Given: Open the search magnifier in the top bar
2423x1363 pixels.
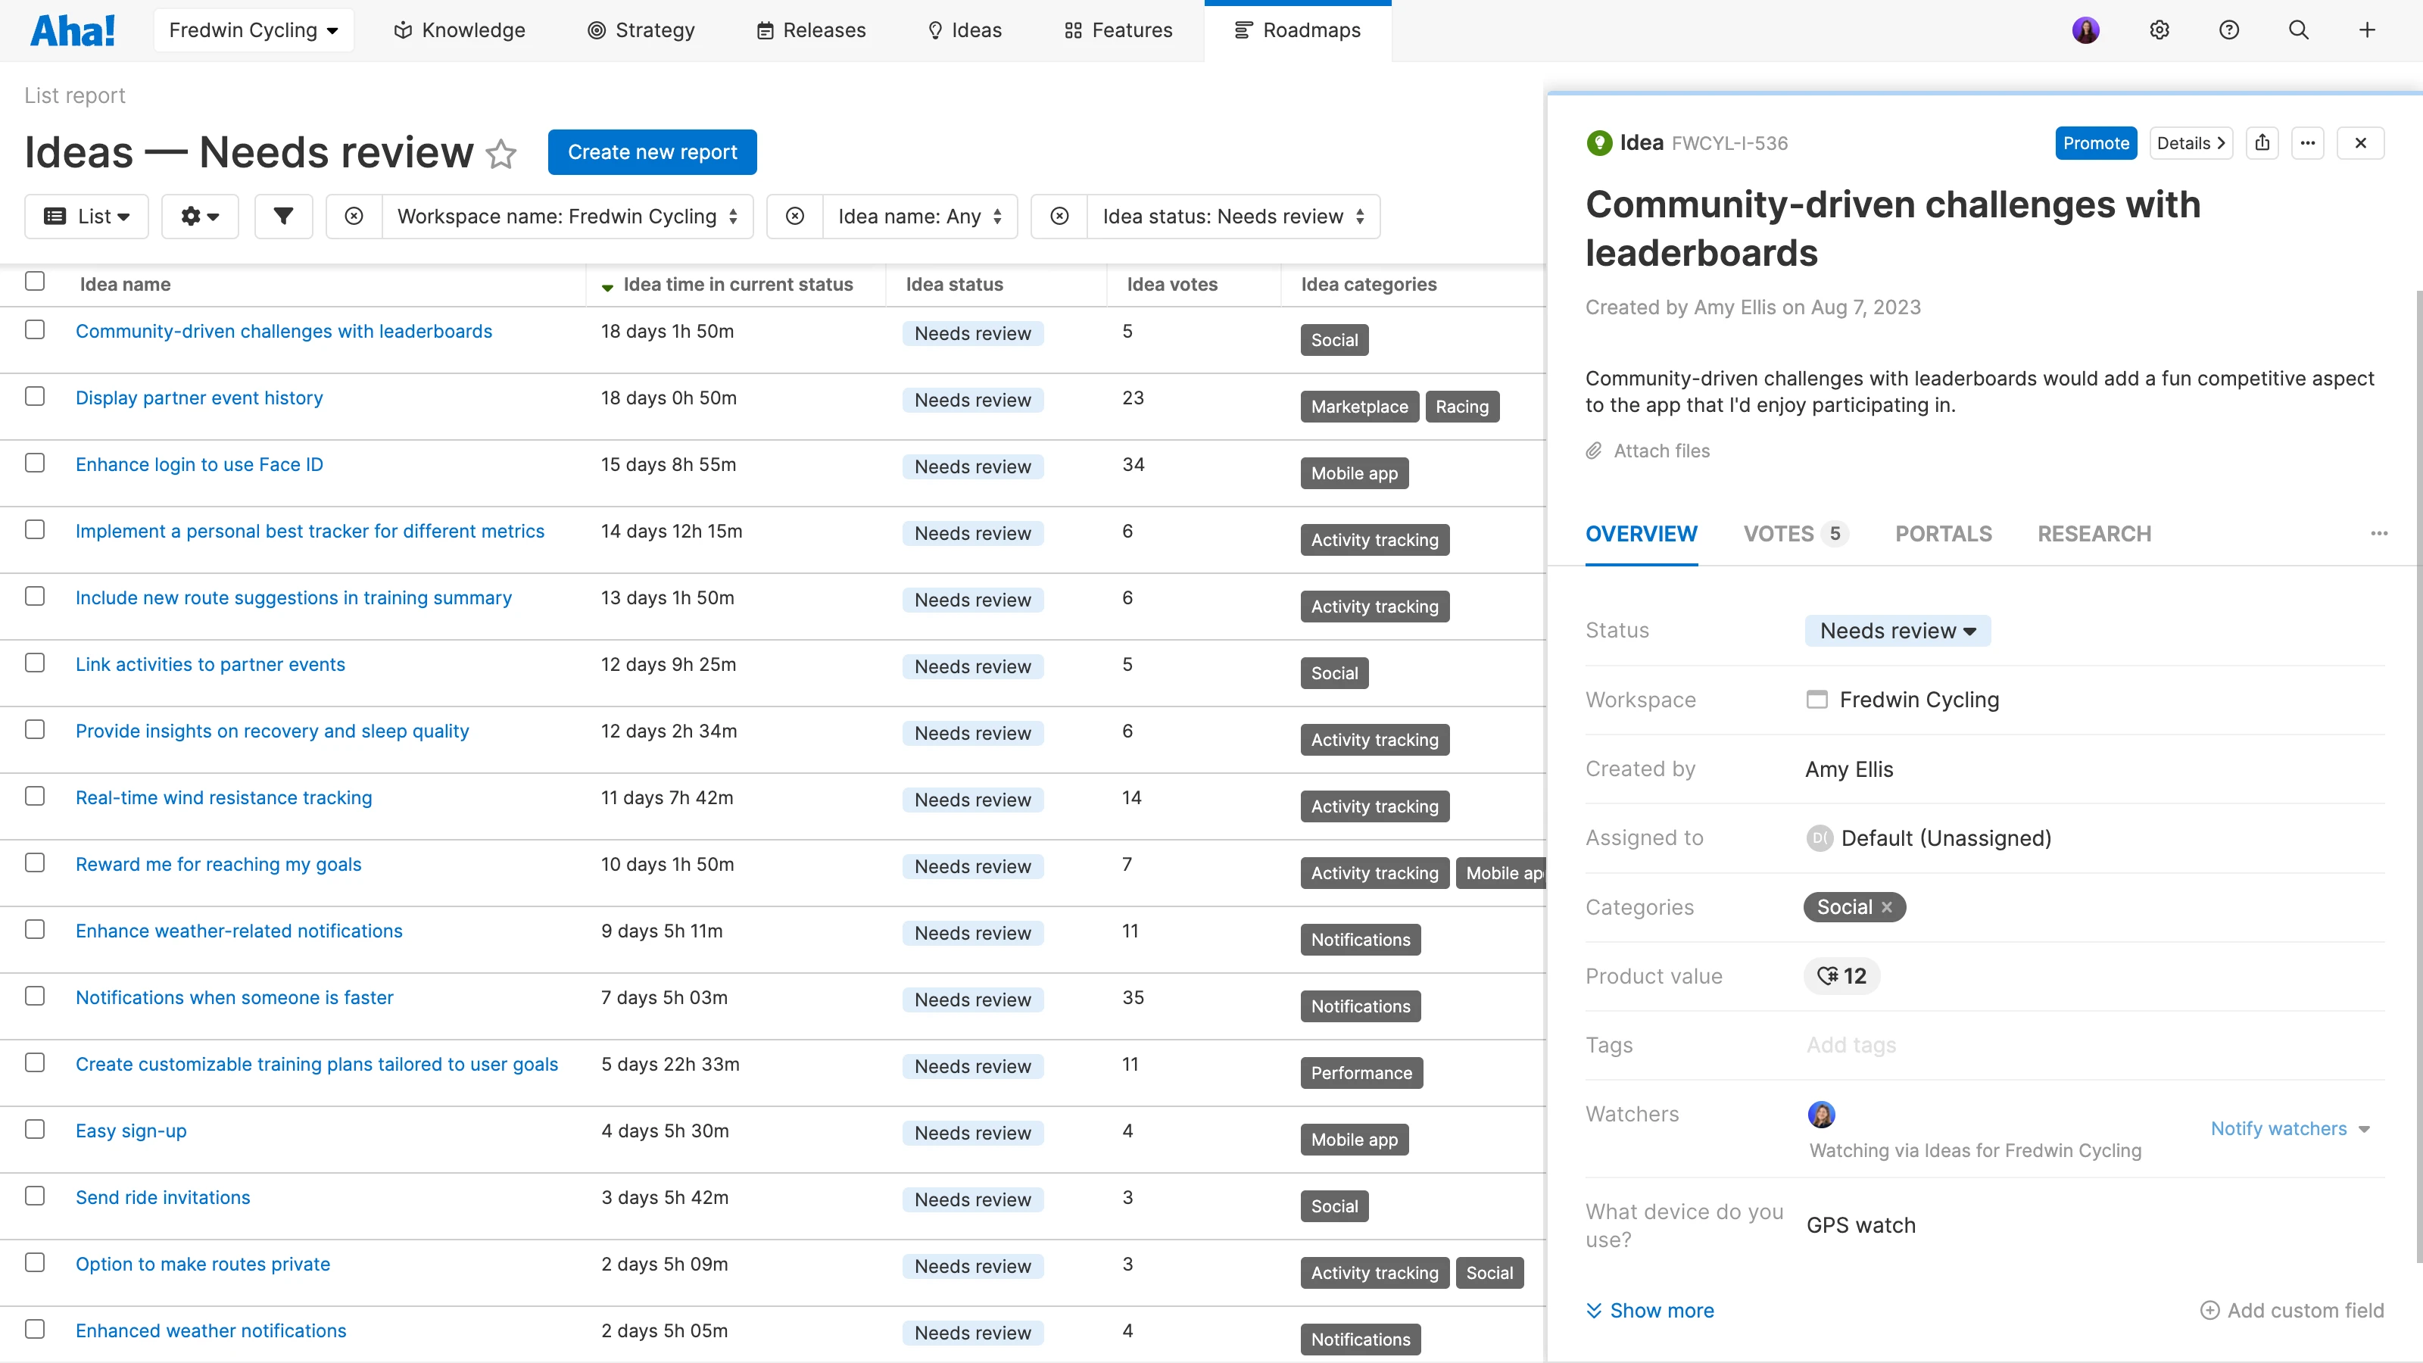Looking at the screenshot, I should (2298, 30).
